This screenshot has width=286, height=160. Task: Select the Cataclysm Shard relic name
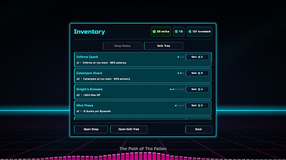pos(89,73)
